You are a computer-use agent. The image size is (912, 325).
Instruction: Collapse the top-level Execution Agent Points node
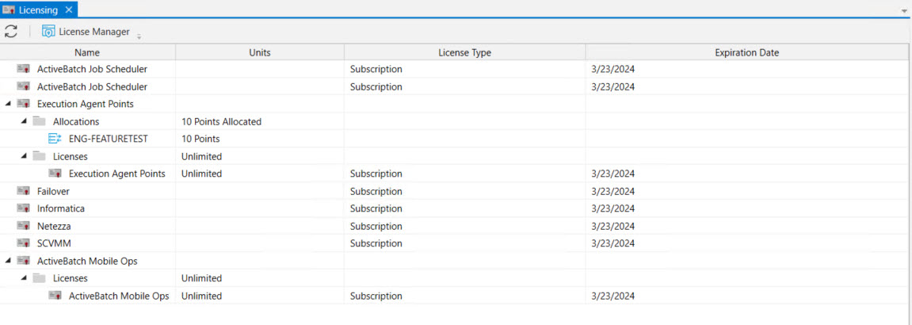coord(8,104)
